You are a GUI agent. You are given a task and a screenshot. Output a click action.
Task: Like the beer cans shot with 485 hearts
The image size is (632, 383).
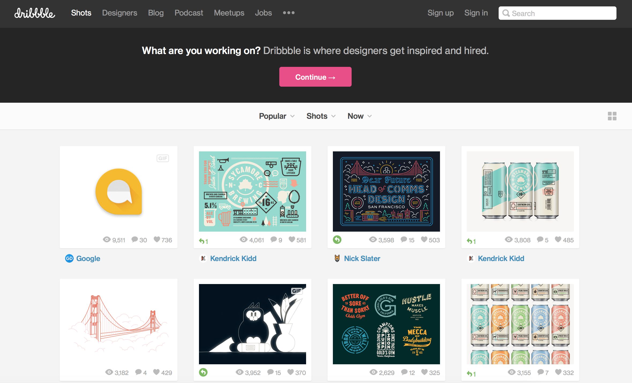click(x=558, y=239)
